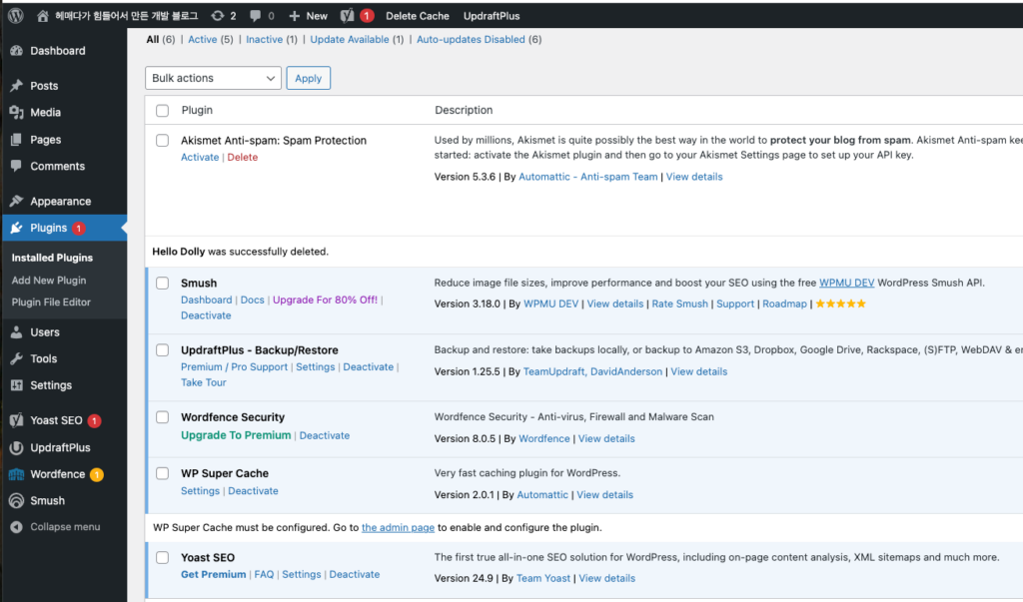Click the orange Wordfence notification badge
Viewport: 1023px width, 602px height.
(x=97, y=474)
